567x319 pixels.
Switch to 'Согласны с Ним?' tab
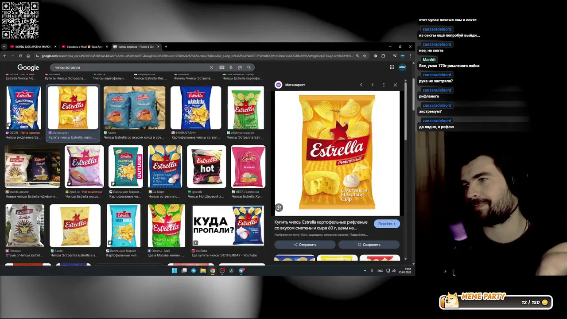pos(84,47)
